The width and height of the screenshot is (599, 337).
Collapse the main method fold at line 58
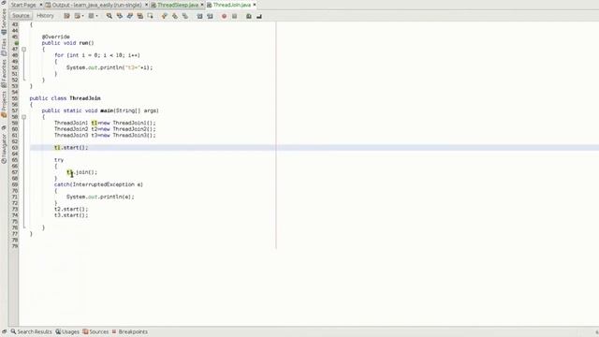tap(23, 117)
